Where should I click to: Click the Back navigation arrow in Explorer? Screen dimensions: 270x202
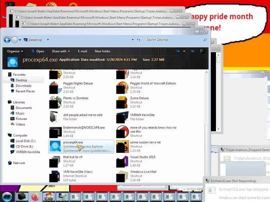click(7, 40)
